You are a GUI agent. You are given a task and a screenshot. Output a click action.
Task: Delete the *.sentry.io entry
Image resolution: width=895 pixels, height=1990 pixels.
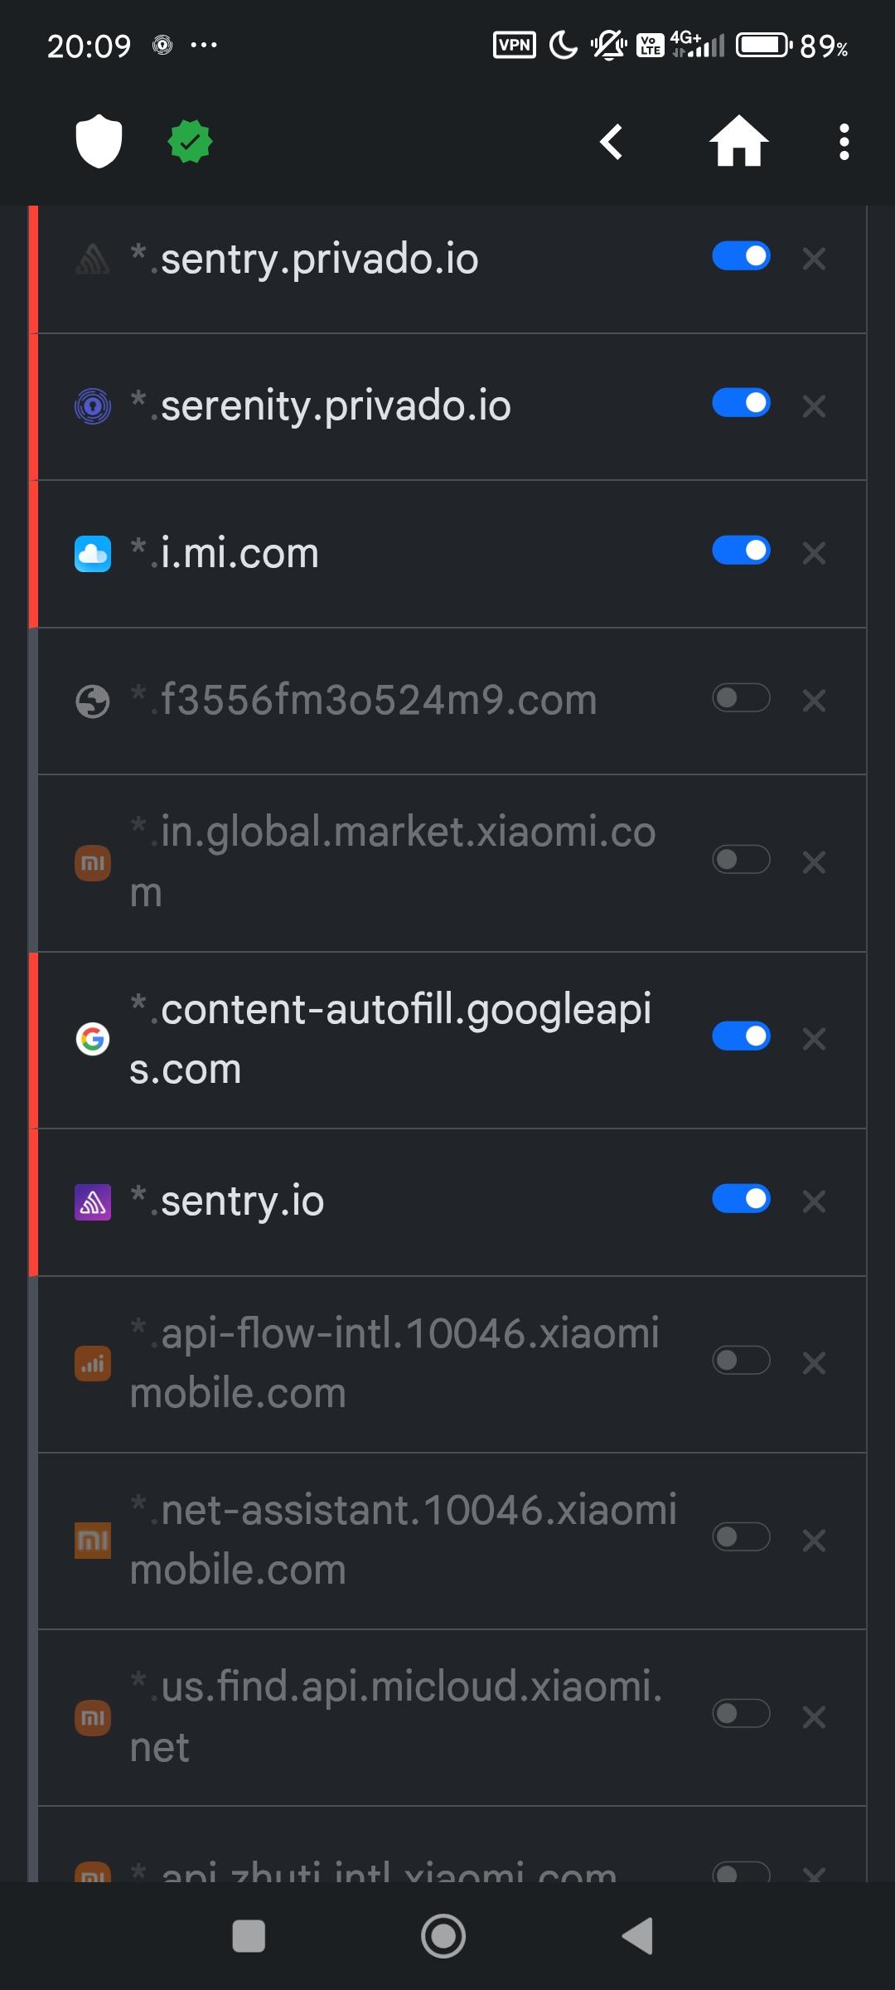pos(814,1201)
